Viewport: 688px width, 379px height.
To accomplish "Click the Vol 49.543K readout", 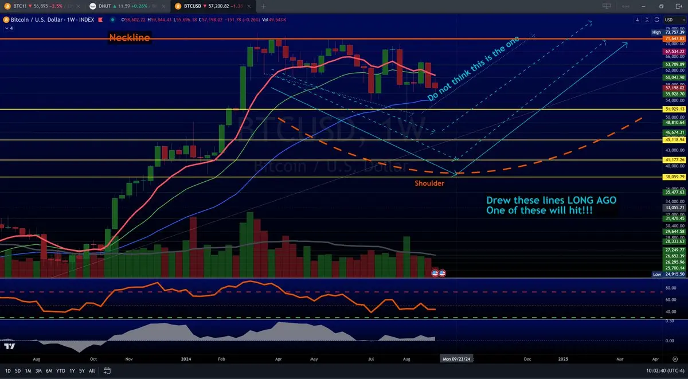I will click(x=274, y=19).
